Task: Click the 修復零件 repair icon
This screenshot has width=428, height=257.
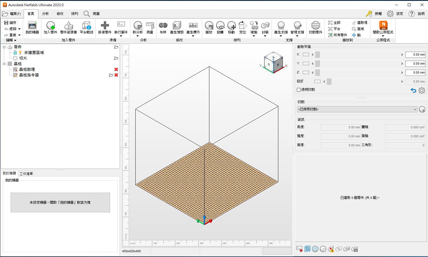Action: (105, 28)
